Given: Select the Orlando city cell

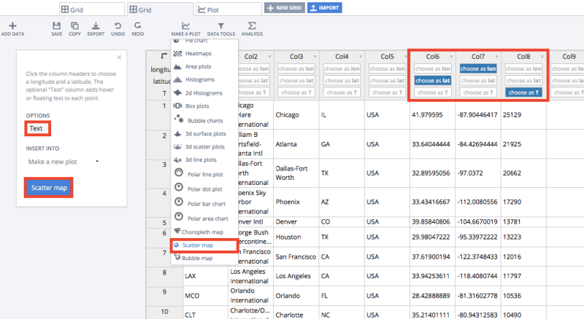Looking at the screenshot, I should (296, 296).
